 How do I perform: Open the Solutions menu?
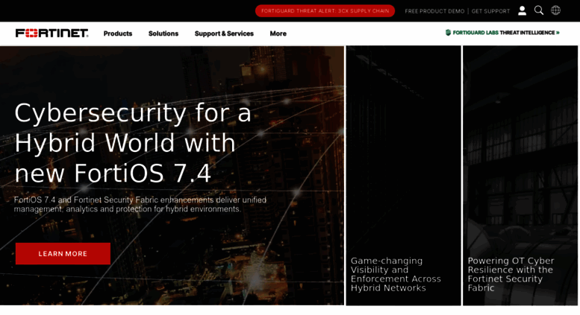(163, 34)
